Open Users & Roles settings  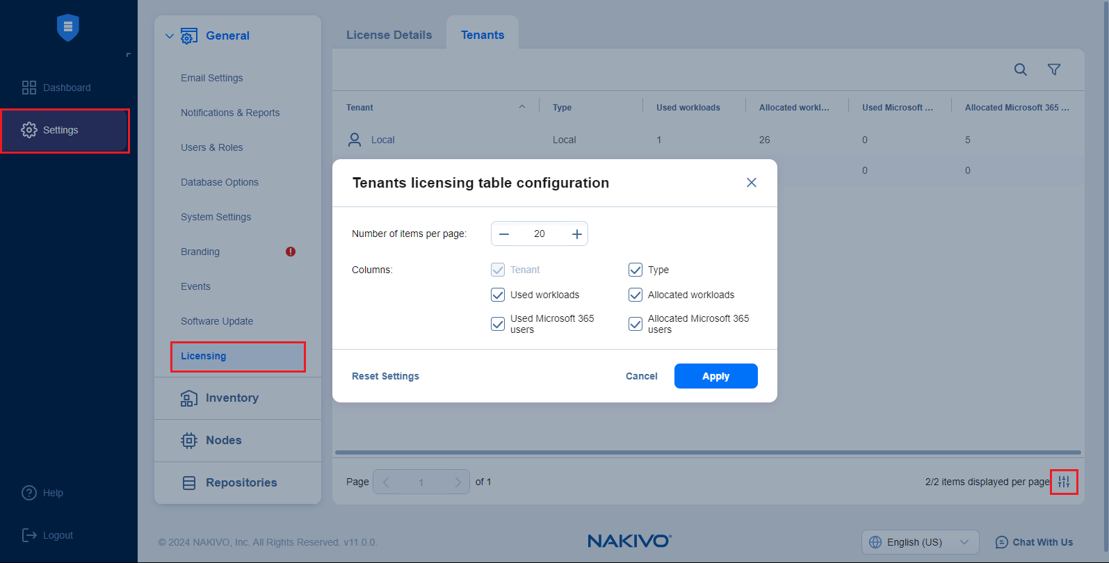(x=211, y=147)
